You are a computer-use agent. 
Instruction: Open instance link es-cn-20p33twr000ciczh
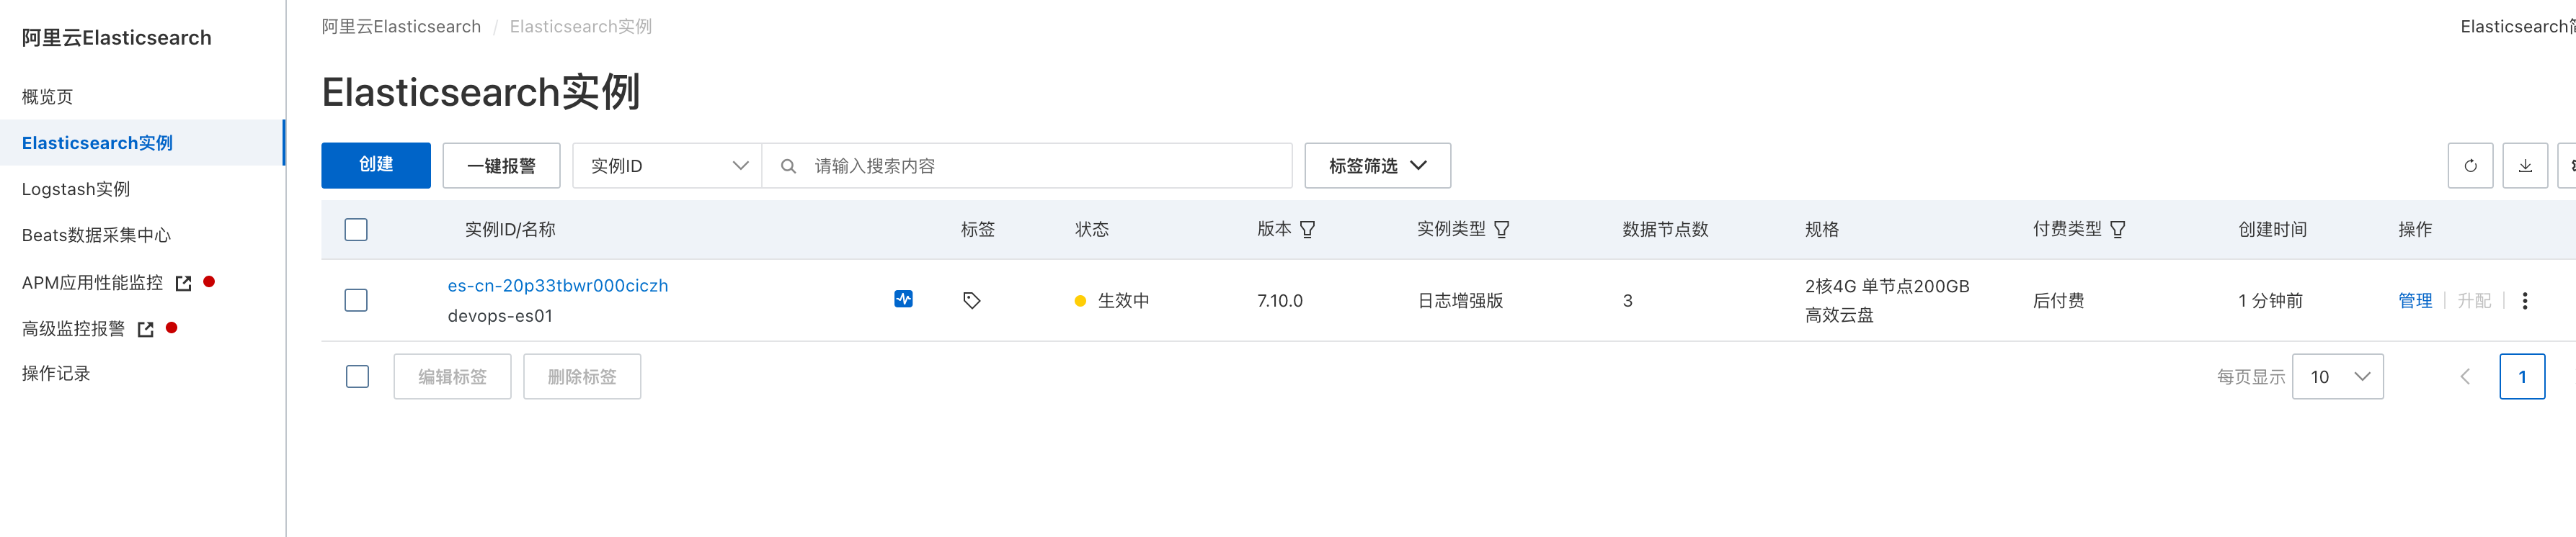[x=557, y=286]
